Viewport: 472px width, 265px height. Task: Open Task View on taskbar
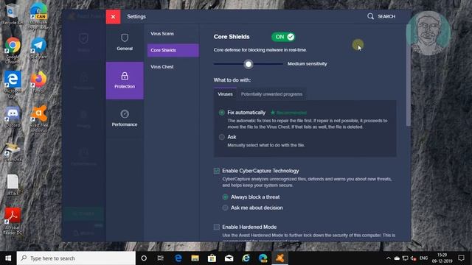[x=161, y=258]
